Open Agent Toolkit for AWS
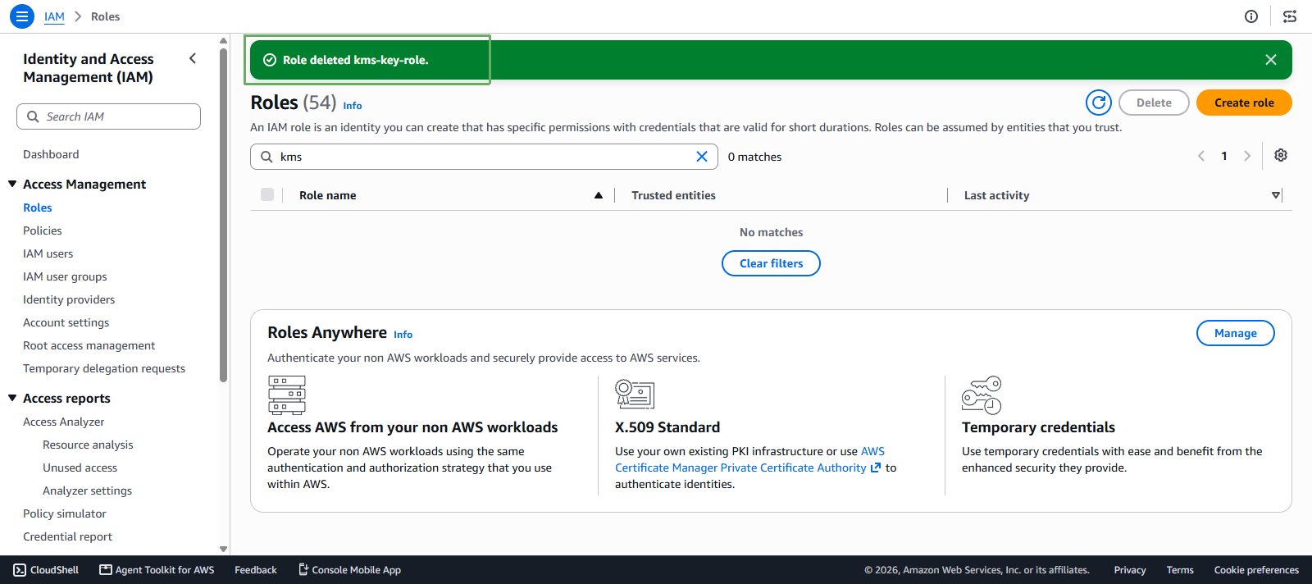The width and height of the screenshot is (1312, 584). [157, 570]
